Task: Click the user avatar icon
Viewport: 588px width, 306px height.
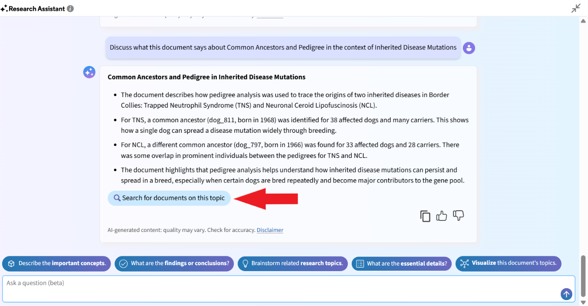Action: (469, 48)
